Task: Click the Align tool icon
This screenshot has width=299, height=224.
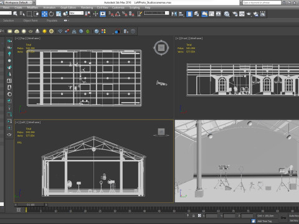Action: point(181,14)
